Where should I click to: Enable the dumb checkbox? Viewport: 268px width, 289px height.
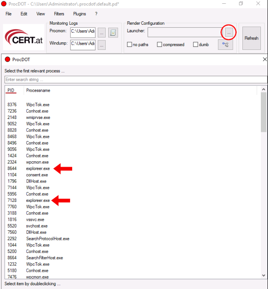click(195, 44)
